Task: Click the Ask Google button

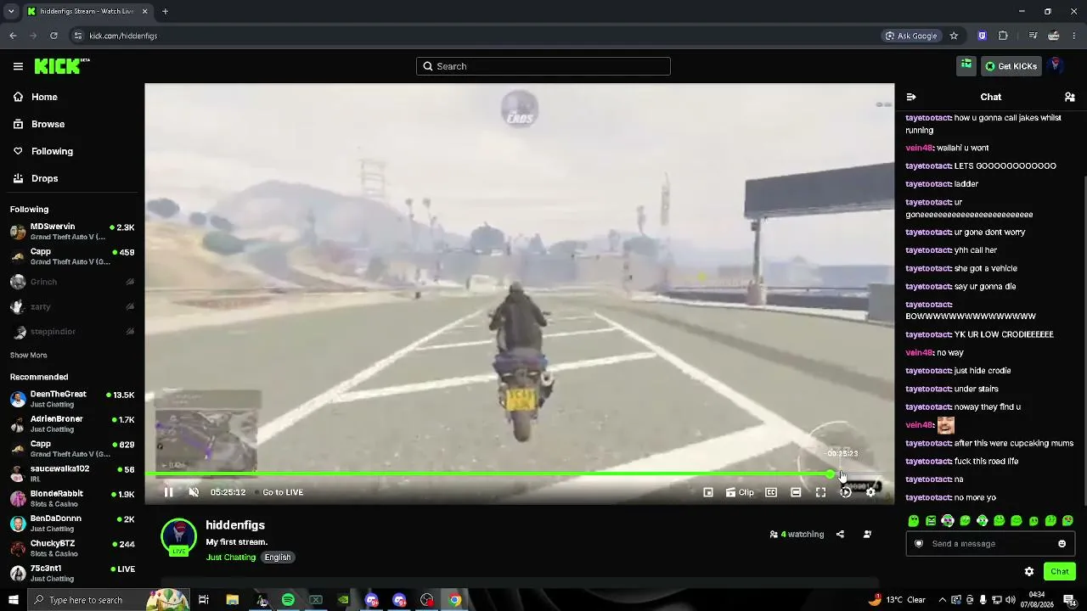Action: [911, 36]
